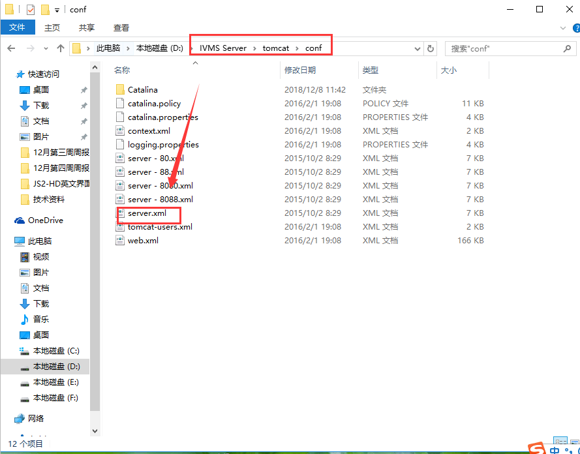This screenshot has width=580, height=454.
Task: Switch to the 共享 ribbon tab
Action: [x=87, y=28]
